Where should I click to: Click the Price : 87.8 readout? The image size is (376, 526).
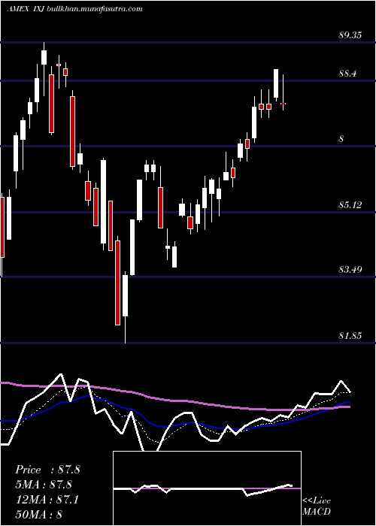click(x=47, y=470)
